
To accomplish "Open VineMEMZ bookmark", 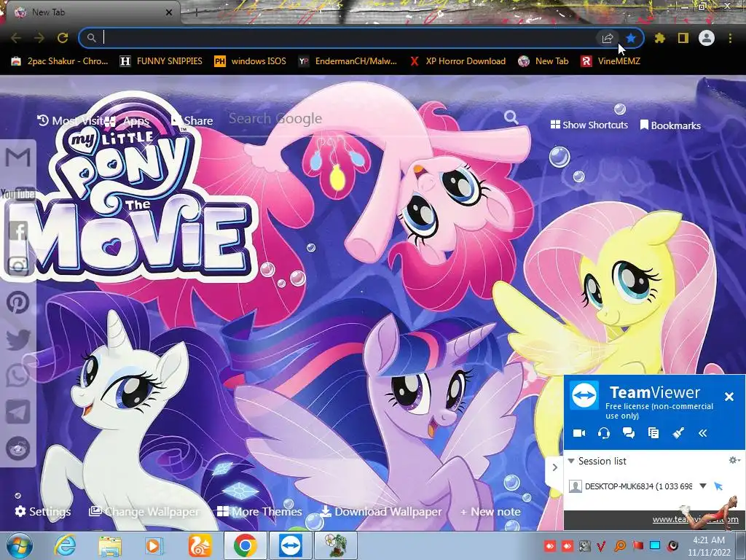I will pos(610,61).
